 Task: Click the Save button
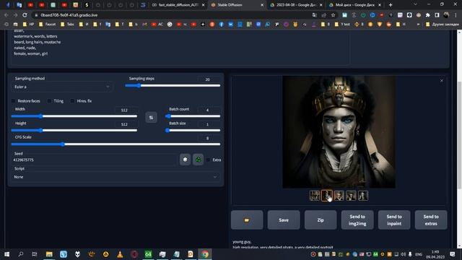(284, 220)
